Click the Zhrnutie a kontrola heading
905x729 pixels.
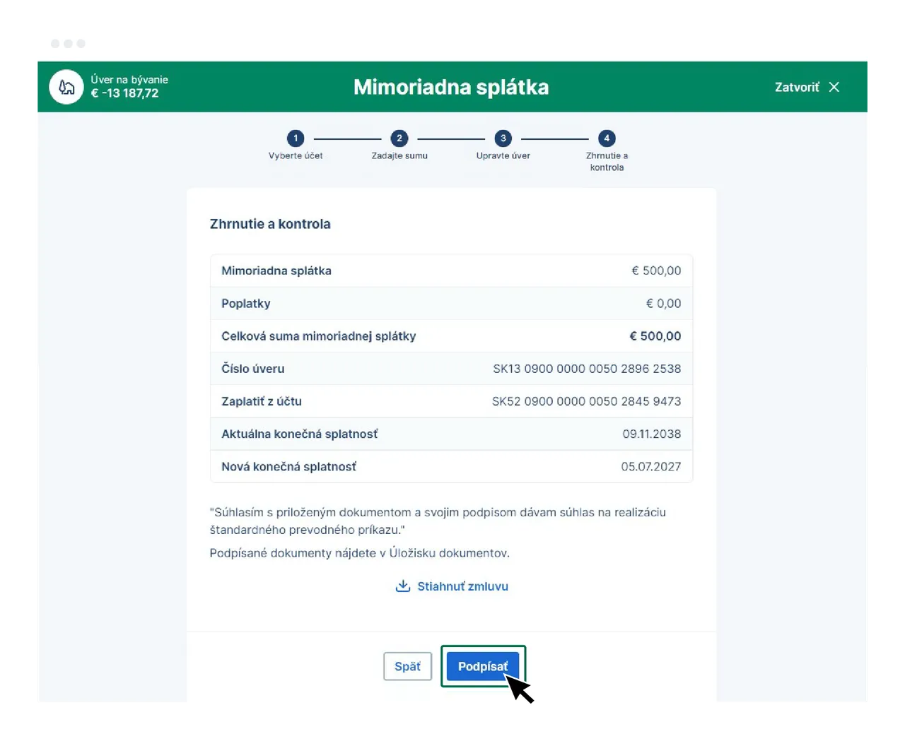click(x=270, y=224)
